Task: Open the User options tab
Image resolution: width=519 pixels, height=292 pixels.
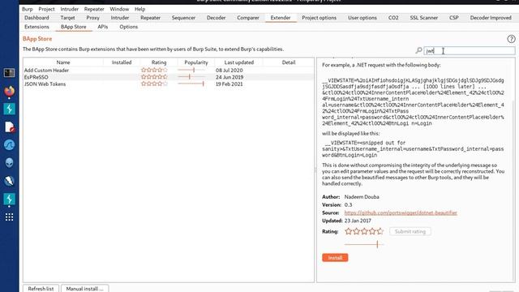Action: 362,18
